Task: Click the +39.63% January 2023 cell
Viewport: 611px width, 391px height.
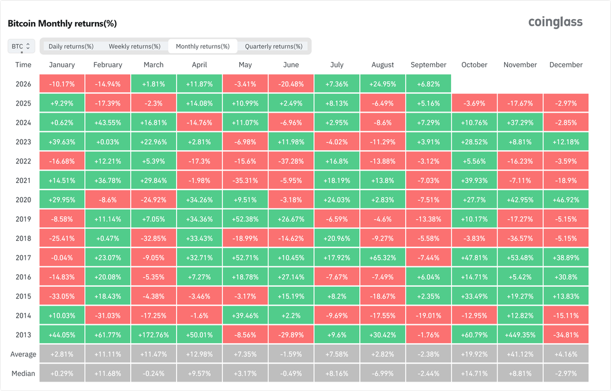Action: (x=62, y=142)
